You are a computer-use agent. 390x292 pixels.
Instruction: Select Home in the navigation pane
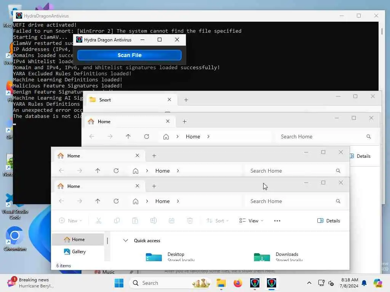(x=78, y=240)
